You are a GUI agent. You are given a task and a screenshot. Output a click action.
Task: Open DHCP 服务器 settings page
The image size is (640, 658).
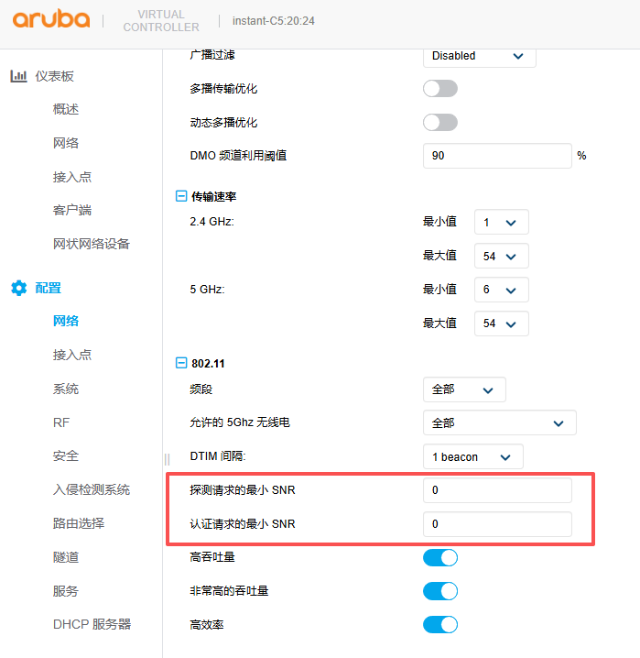(x=92, y=624)
